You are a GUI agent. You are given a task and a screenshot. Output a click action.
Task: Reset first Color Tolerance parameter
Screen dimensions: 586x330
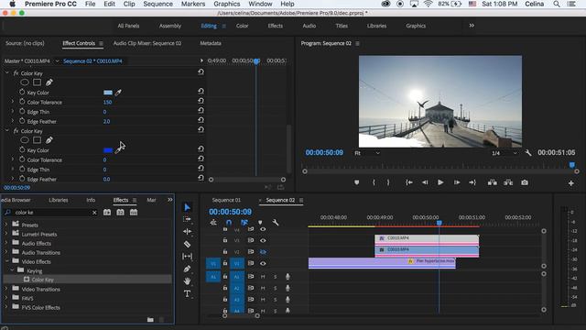[x=201, y=101]
